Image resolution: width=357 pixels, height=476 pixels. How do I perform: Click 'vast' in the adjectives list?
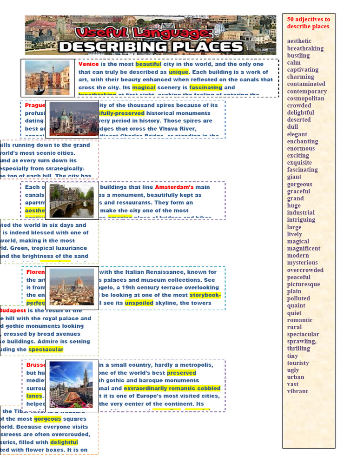click(x=293, y=384)
